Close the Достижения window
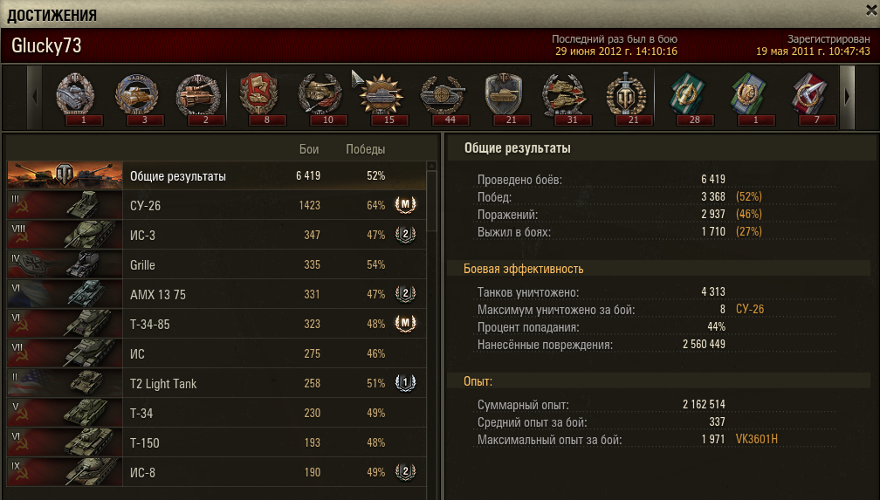The width and height of the screenshot is (880, 500). point(871,10)
